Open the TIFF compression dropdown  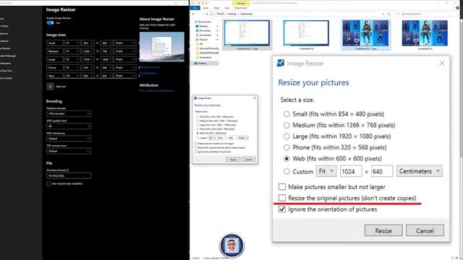tap(69, 151)
